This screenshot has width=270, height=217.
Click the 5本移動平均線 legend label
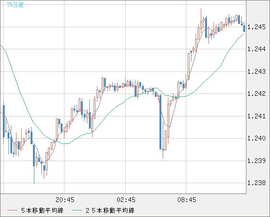pyautogui.click(x=42, y=210)
